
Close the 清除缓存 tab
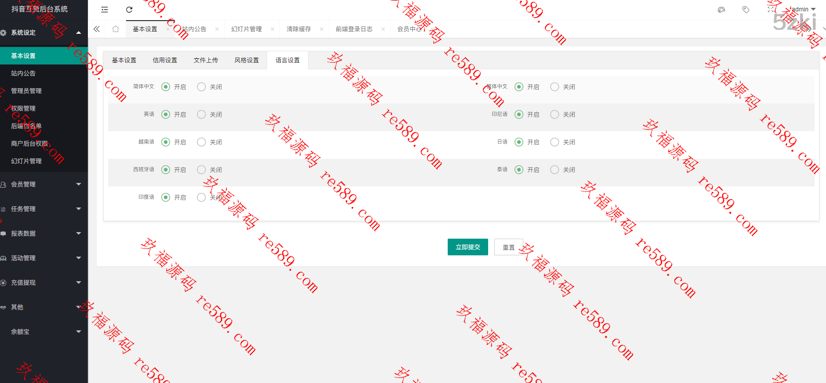tap(322, 29)
